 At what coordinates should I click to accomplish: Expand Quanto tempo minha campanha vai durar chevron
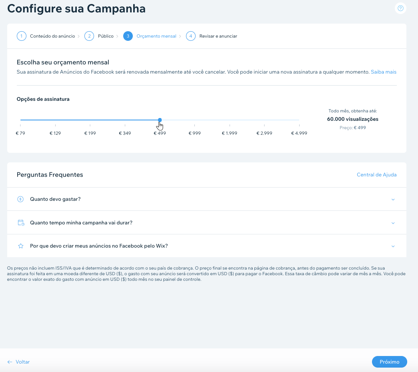coord(393,223)
